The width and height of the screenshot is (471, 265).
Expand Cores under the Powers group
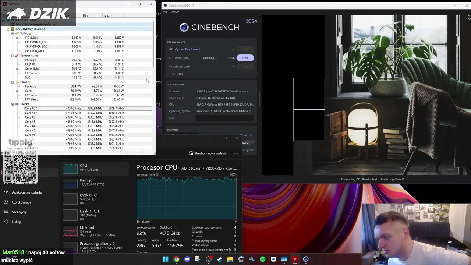17,91
